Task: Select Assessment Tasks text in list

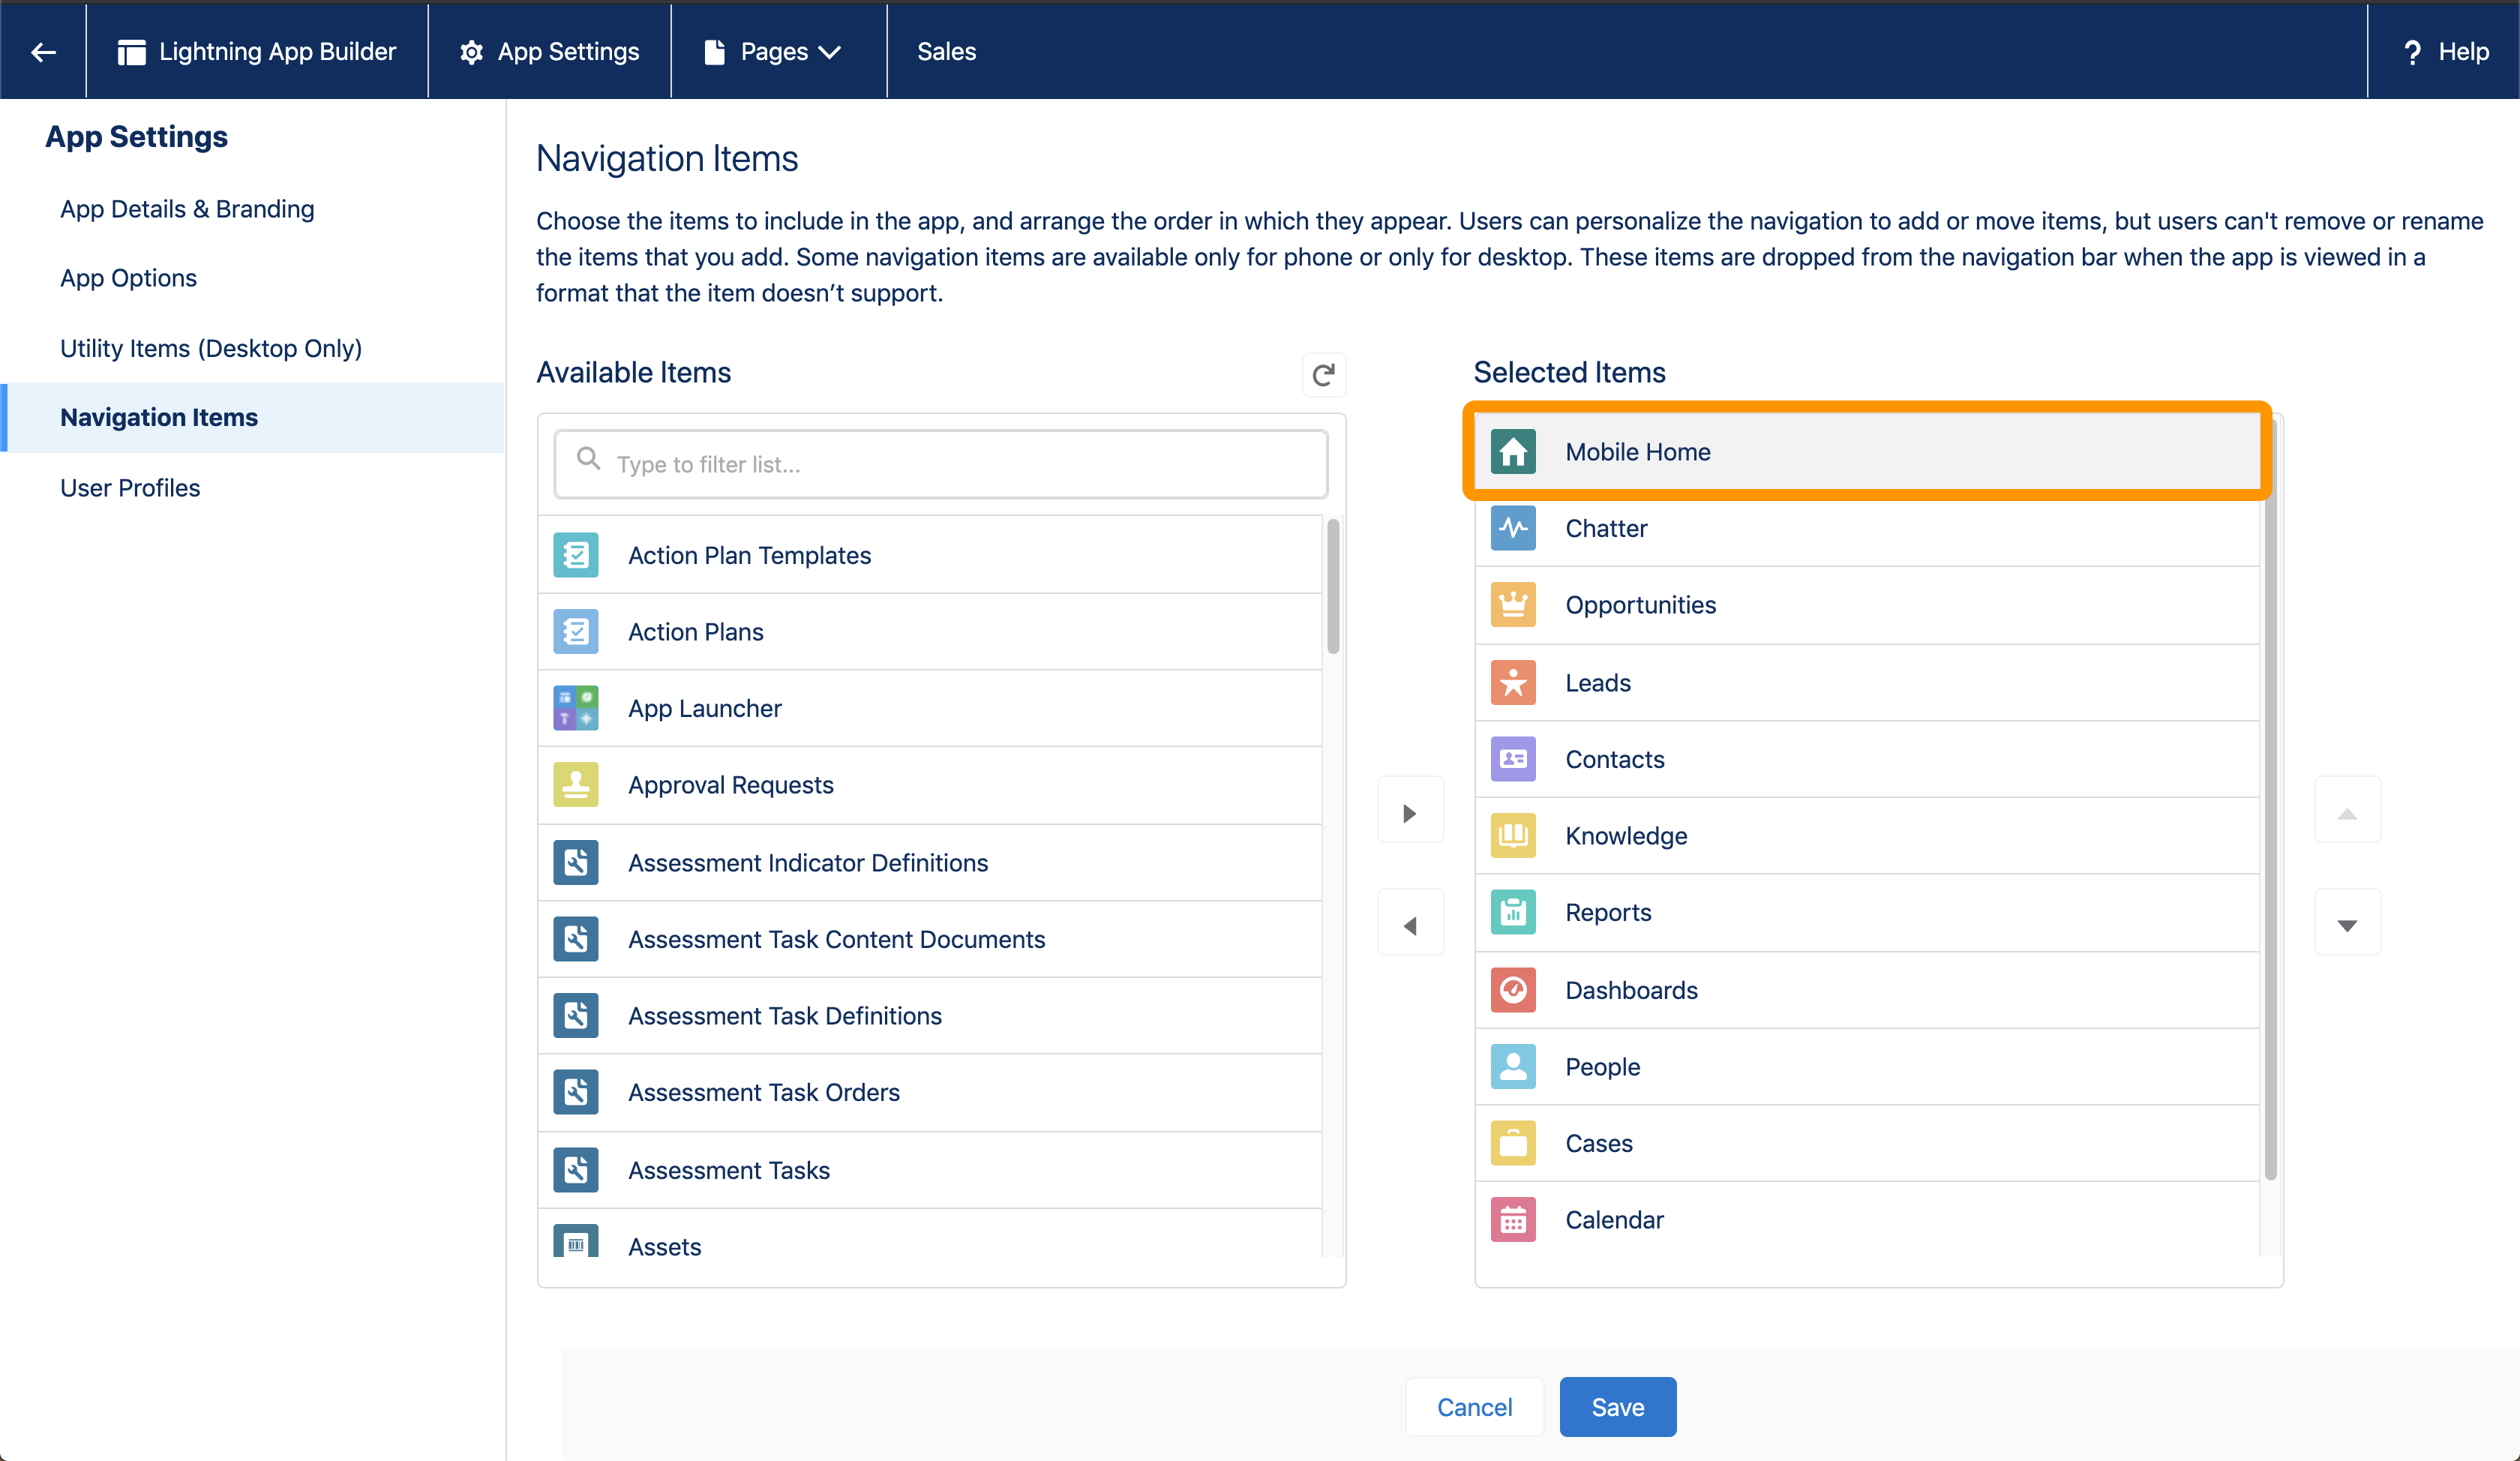Action: 728,1170
